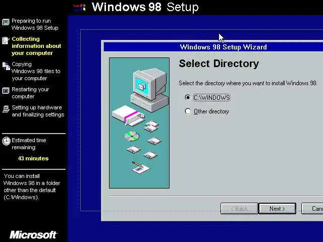Viewport: 323px width, 242px height.
Task: Click "Copying Windows 98 files to your computer" step
Action: [36, 71]
